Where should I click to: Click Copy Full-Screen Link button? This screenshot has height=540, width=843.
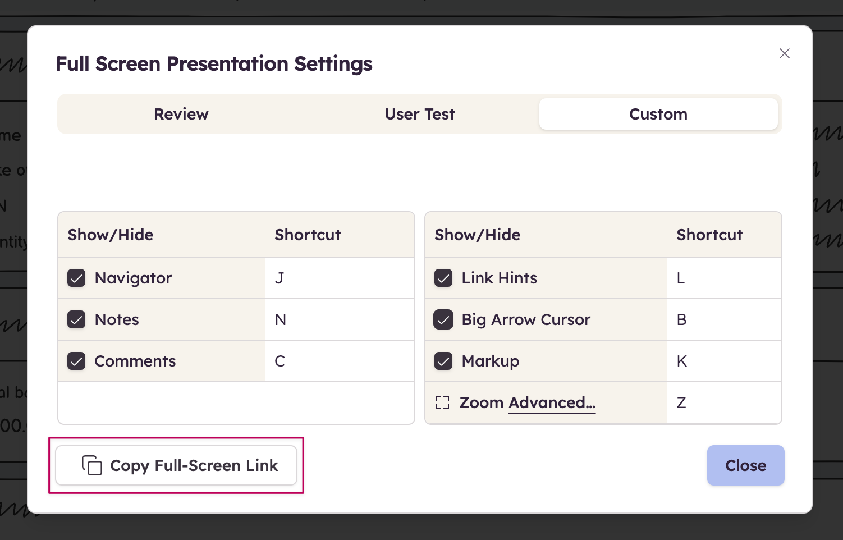[176, 465]
